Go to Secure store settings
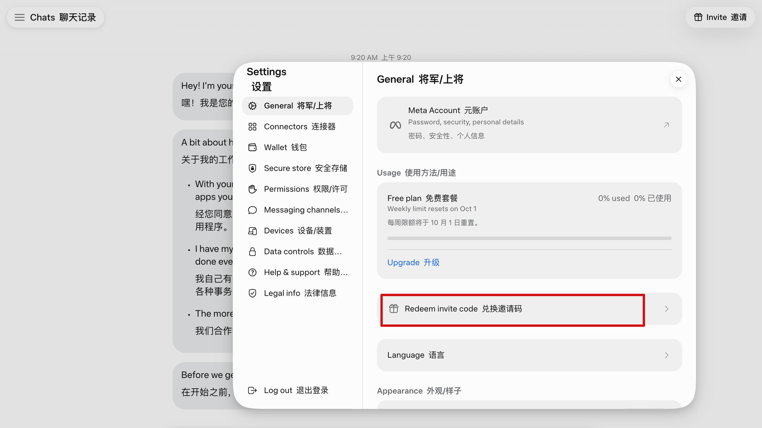The width and height of the screenshot is (762, 428). click(298, 168)
